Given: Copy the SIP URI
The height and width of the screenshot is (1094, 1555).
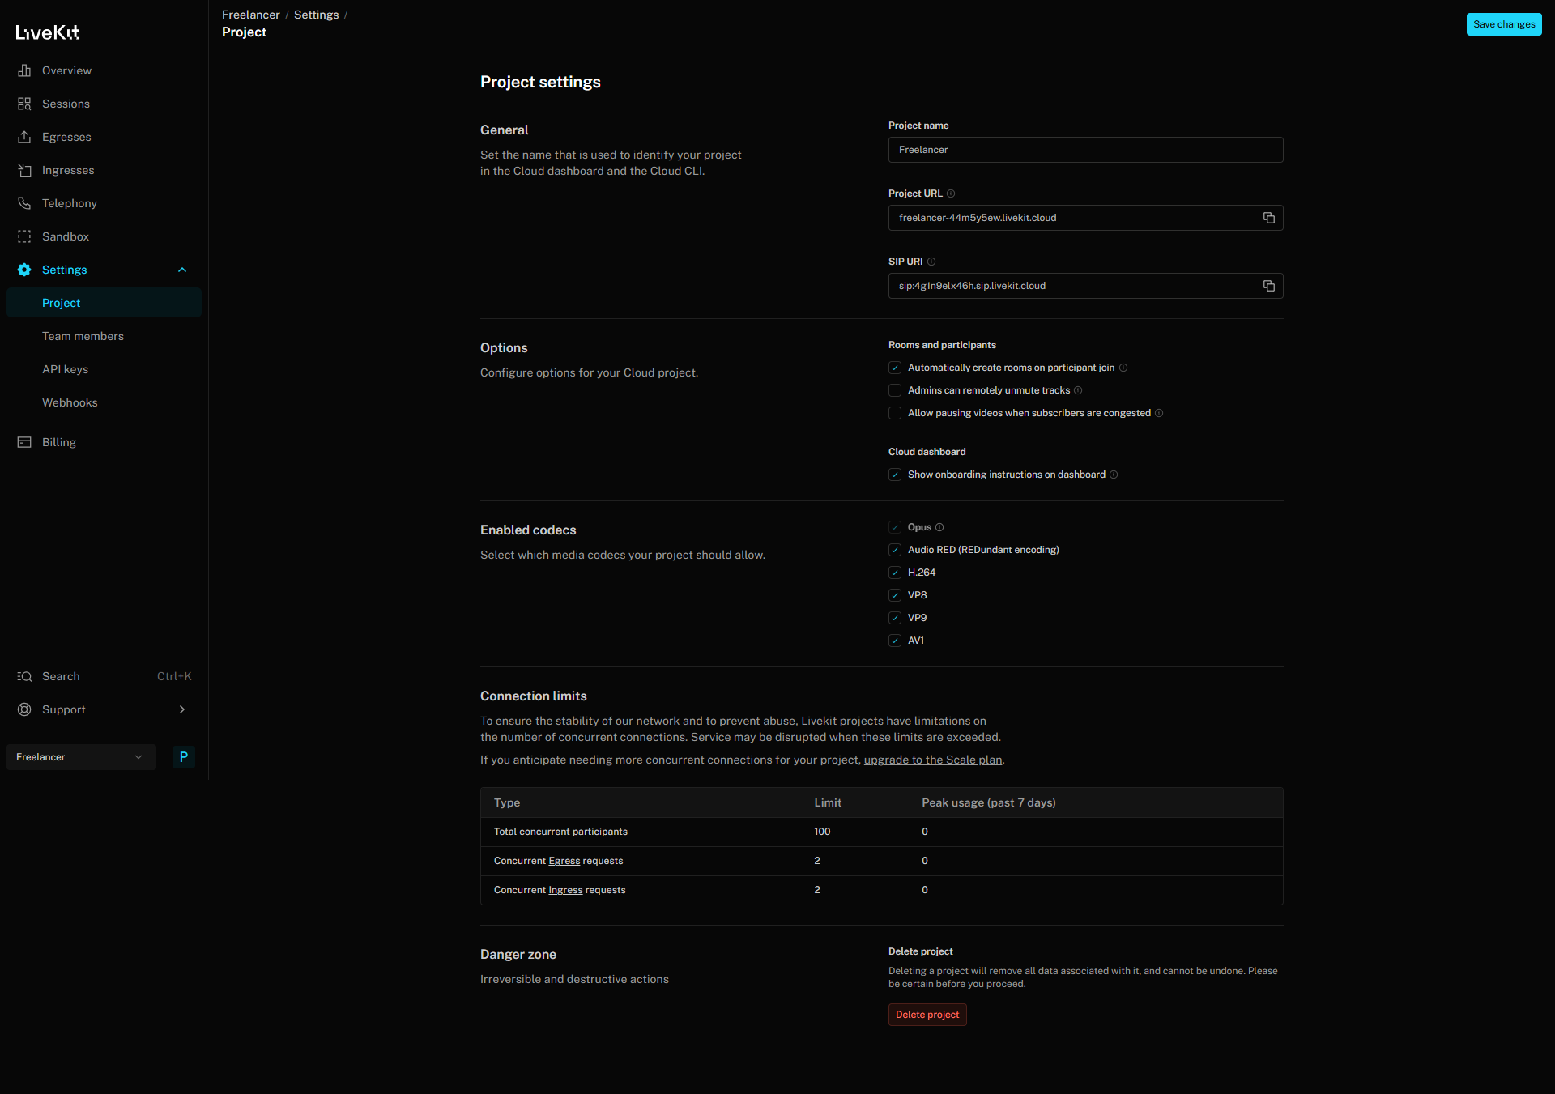Looking at the screenshot, I should (x=1269, y=286).
